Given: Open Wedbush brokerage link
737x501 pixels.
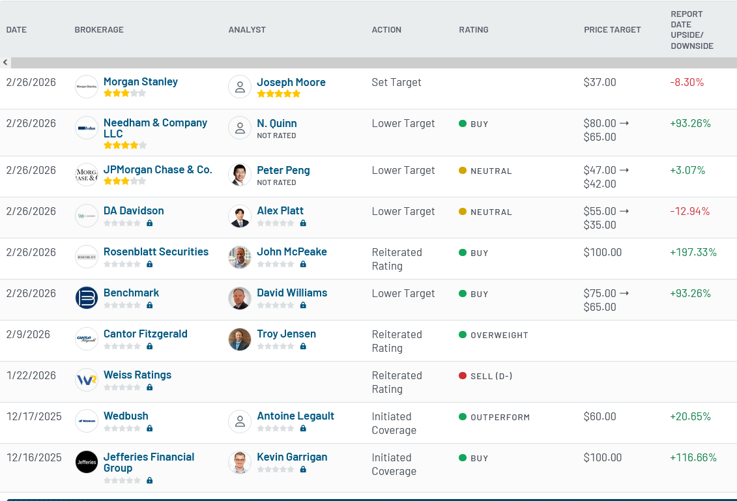Looking at the screenshot, I should 126,416.
